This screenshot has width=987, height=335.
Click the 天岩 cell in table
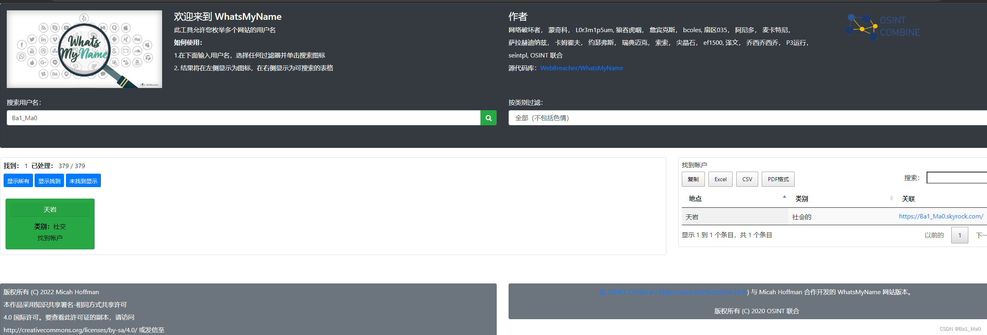click(x=735, y=217)
